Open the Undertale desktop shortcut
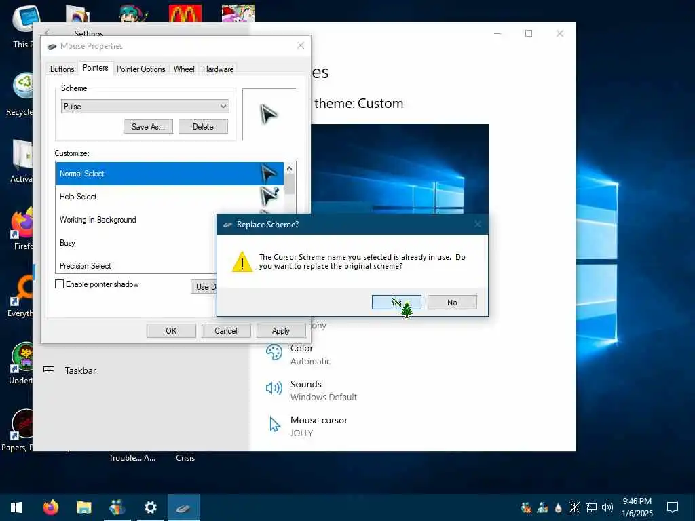Viewport: 695px width, 521px height. pyautogui.click(x=21, y=364)
